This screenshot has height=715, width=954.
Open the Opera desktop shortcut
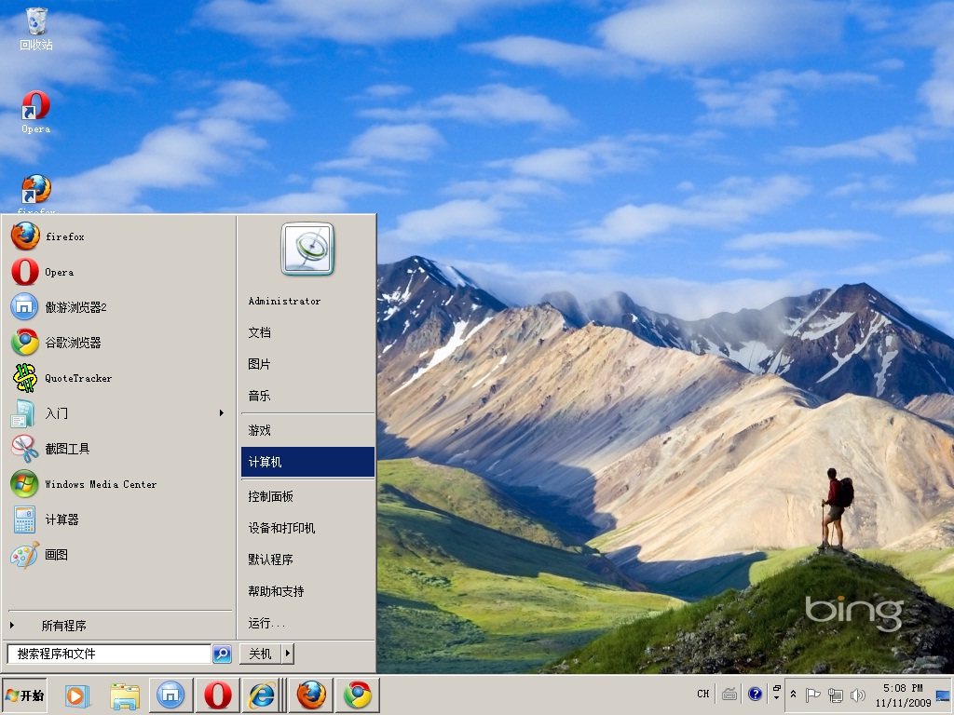[36, 112]
